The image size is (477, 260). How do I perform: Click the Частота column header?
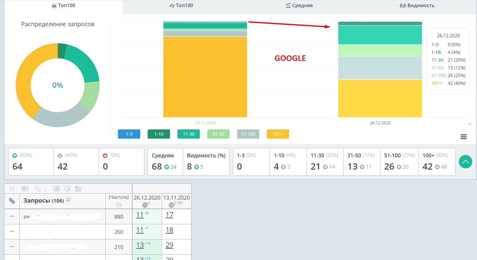click(x=119, y=197)
